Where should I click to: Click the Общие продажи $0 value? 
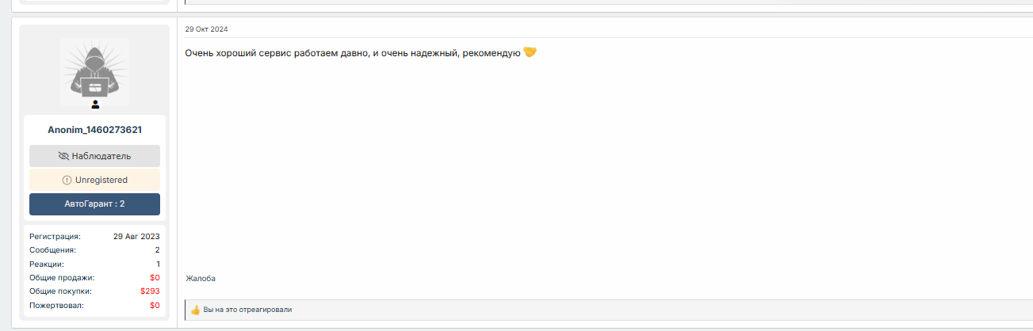click(x=155, y=278)
